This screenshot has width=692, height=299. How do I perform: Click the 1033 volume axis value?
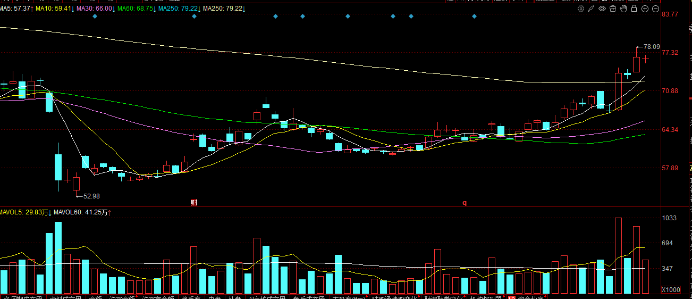[669, 218]
